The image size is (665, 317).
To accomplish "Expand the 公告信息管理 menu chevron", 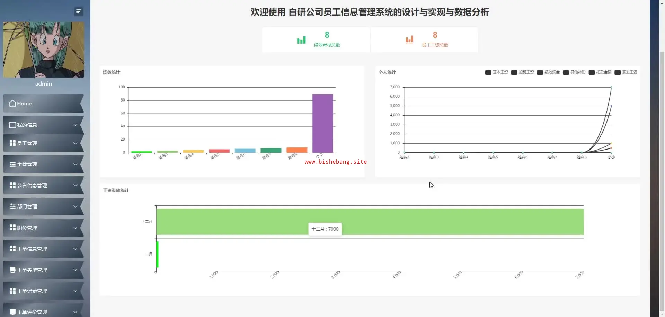I will coord(75,185).
